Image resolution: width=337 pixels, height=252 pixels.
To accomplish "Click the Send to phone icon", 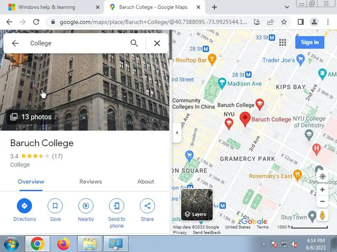I will [117, 206].
